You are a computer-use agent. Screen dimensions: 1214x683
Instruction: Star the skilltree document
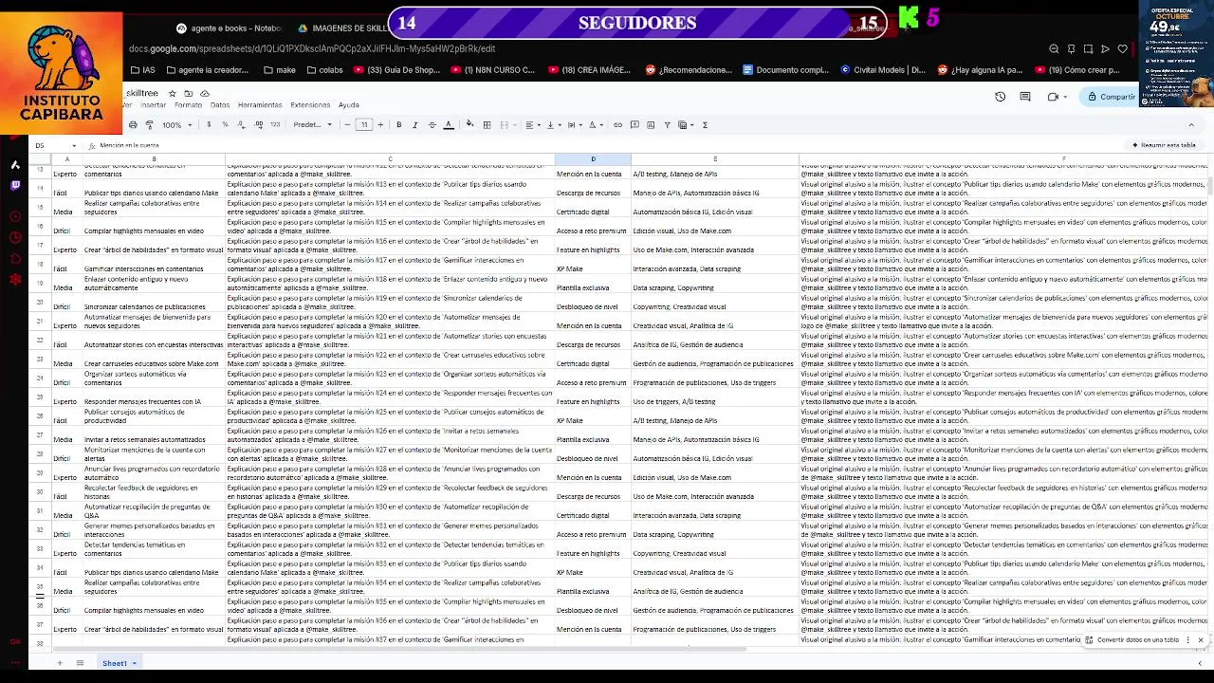(172, 94)
